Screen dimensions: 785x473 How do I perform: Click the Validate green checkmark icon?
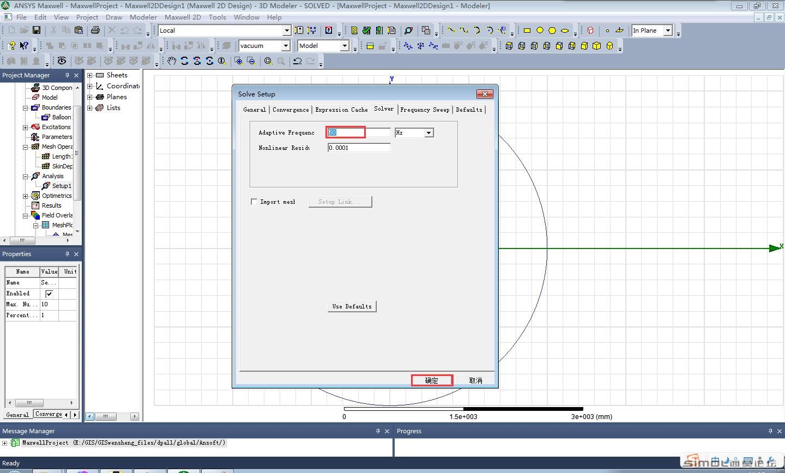pos(366,30)
